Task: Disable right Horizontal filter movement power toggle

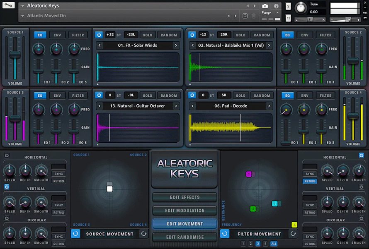Action: pos(362,155)
